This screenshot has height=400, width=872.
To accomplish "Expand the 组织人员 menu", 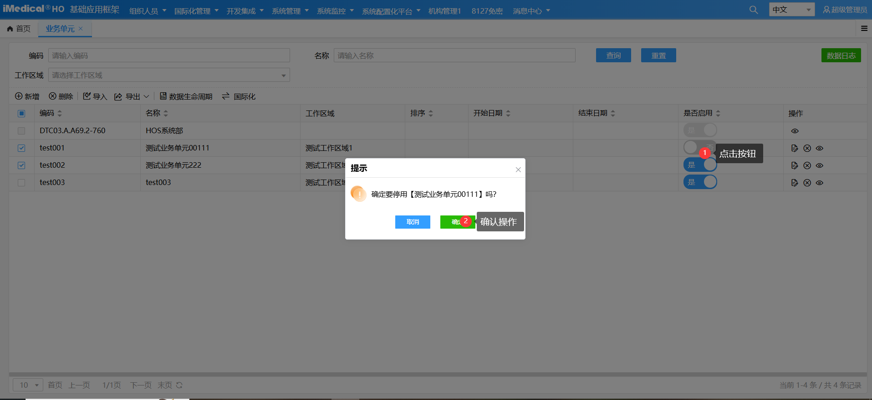I will click(148, 10).
